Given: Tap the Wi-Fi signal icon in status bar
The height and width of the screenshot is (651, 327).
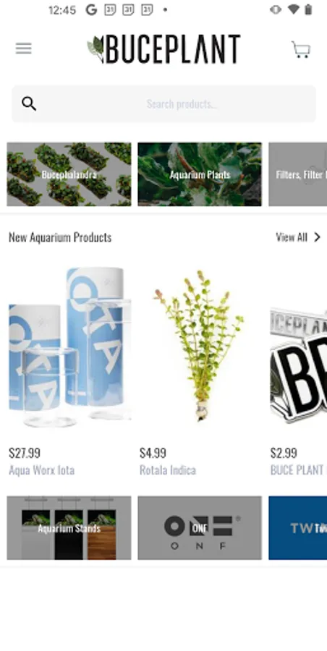Looking at the screenshot, I should [294, 9].
